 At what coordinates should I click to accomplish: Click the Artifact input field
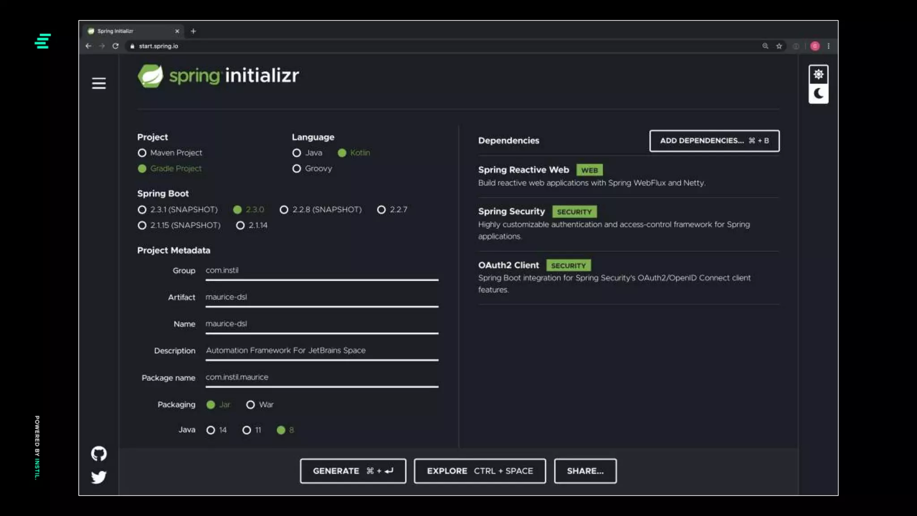pos(321,297)
